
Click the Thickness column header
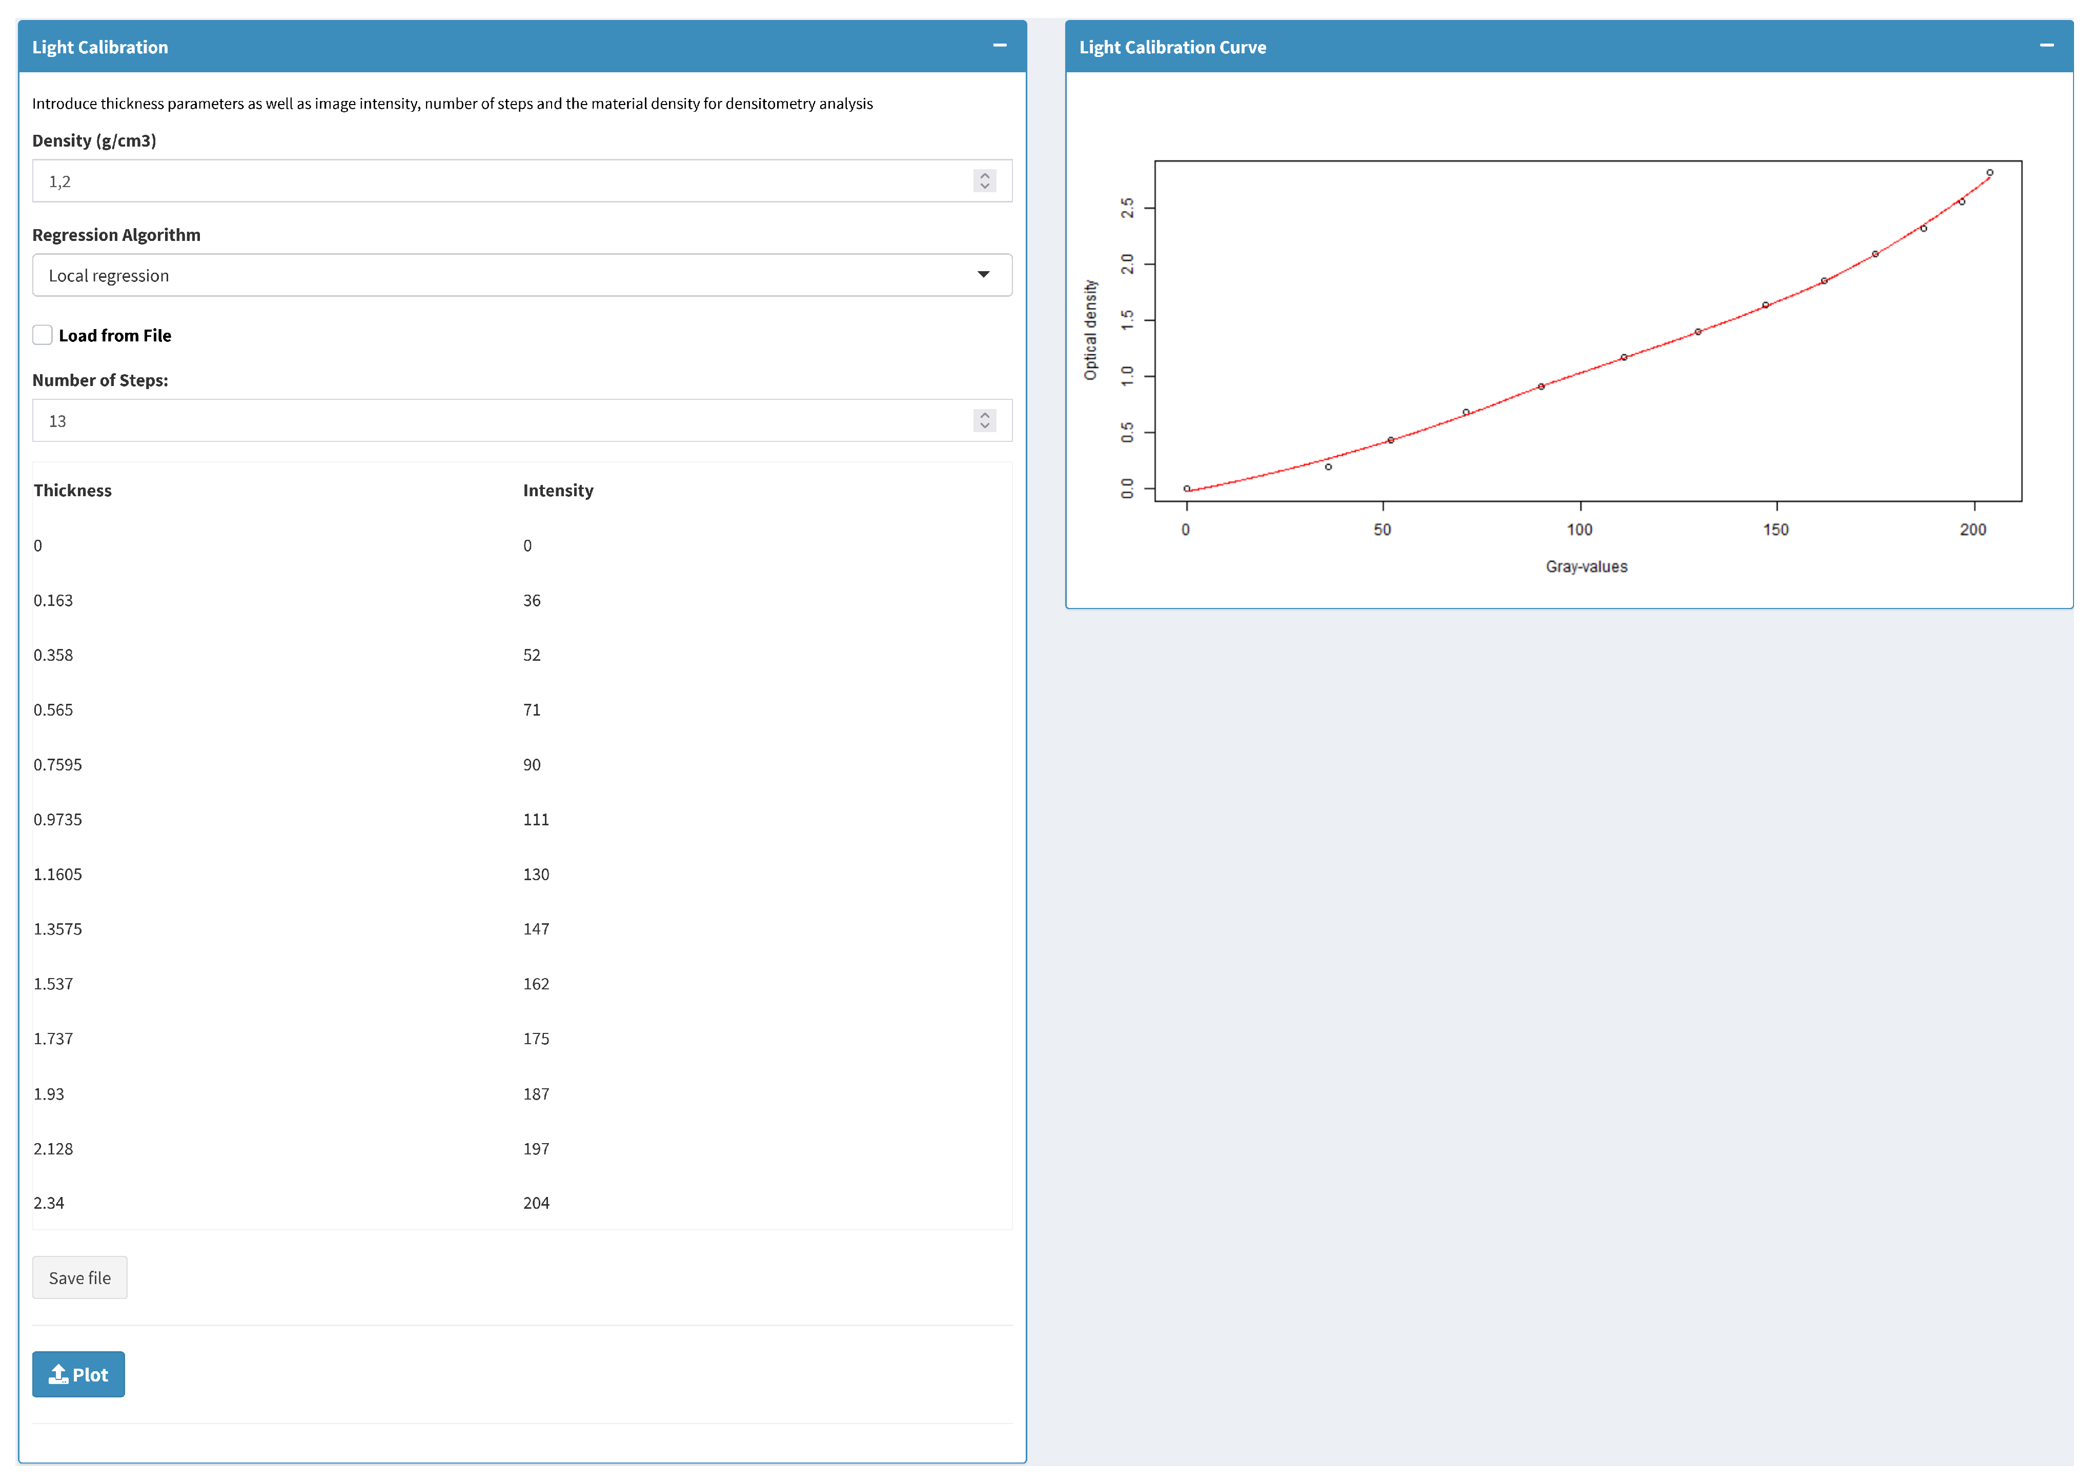pyautogui.click(x=72, y=491)
